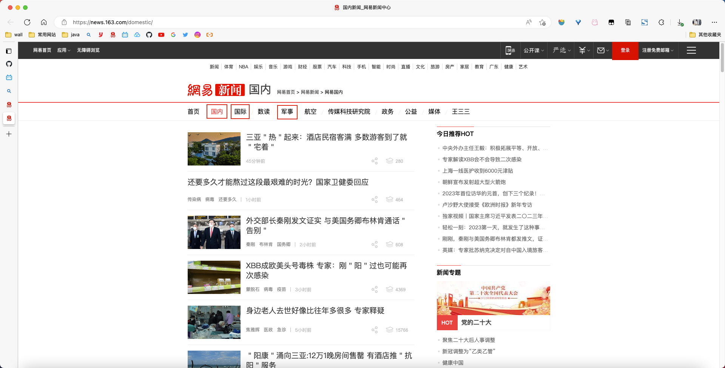Open the 党的二十大 banner image
Image resolution: width=725 pixels, height=368 pixels.
click(493, 298)
